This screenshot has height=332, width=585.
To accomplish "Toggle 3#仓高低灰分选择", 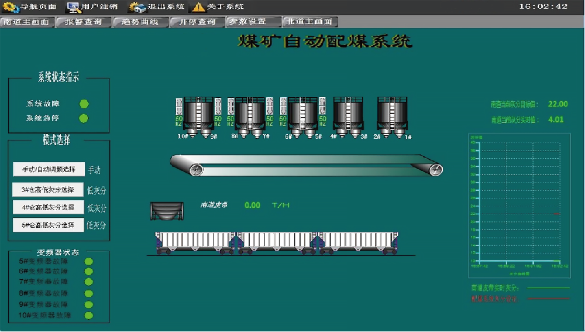I will pyautogui.click(x=49, y=190).
